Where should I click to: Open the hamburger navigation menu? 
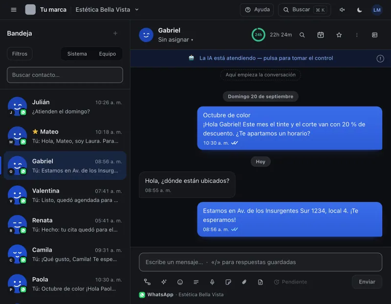click(14, 10)
